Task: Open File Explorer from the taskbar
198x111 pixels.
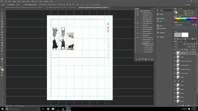Action: tap(53, 109)
